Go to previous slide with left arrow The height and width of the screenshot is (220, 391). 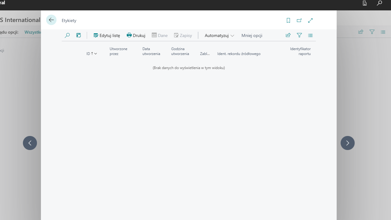point(30,143)
